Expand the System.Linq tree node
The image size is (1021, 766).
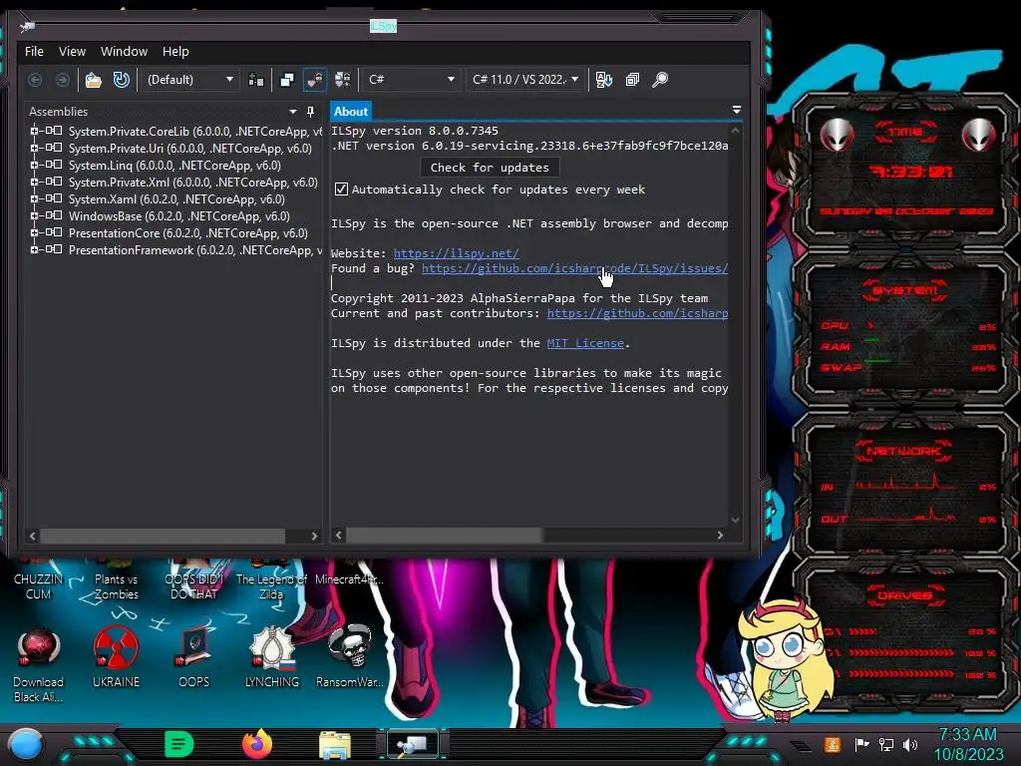click(34, 165)
